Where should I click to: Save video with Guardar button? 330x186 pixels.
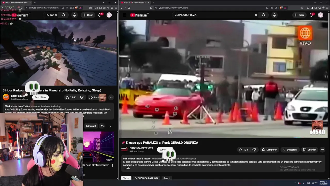point(309,150)
